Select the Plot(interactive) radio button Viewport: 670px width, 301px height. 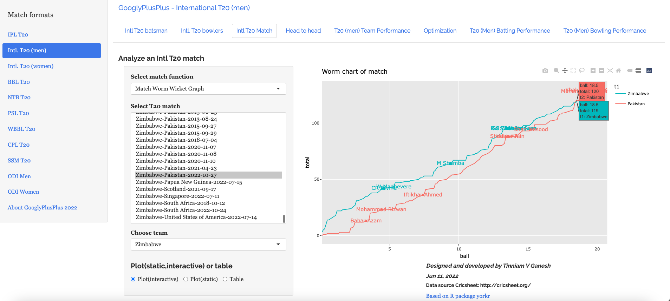133,279
